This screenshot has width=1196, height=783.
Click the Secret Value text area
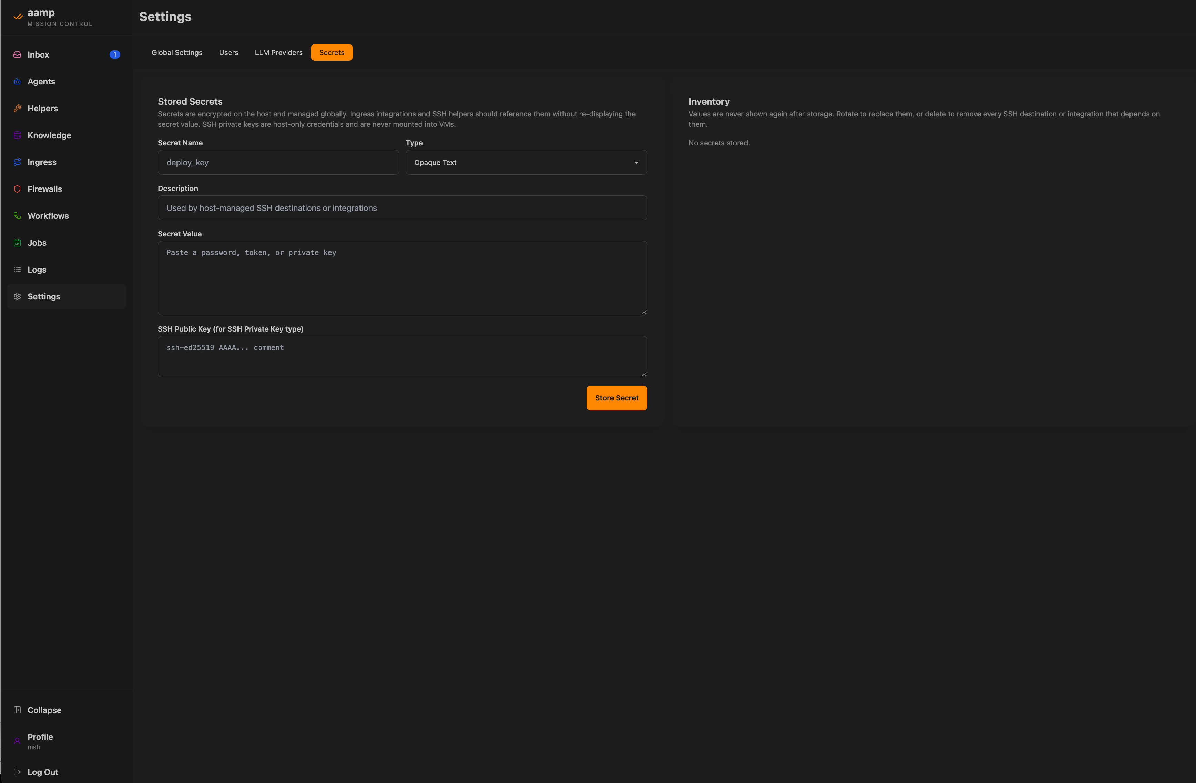pos(402,278)
